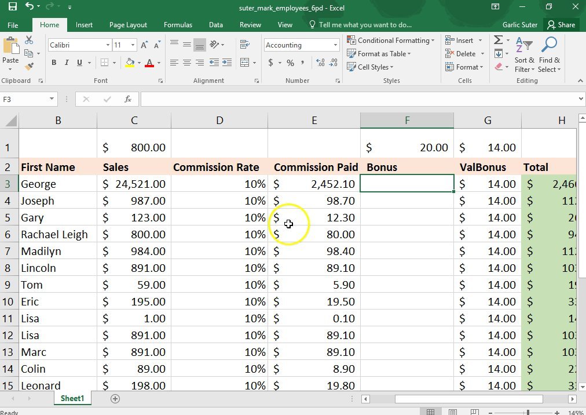
Task: Switch to the Formulas ribbon tab
Action: tap(178, 25)
